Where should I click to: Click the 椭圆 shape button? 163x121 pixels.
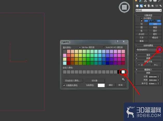point(155,27)
